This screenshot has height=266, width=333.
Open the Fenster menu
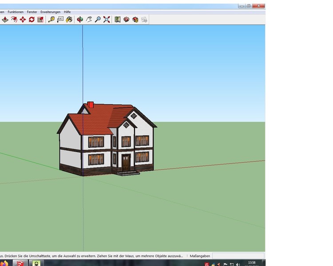32,12
